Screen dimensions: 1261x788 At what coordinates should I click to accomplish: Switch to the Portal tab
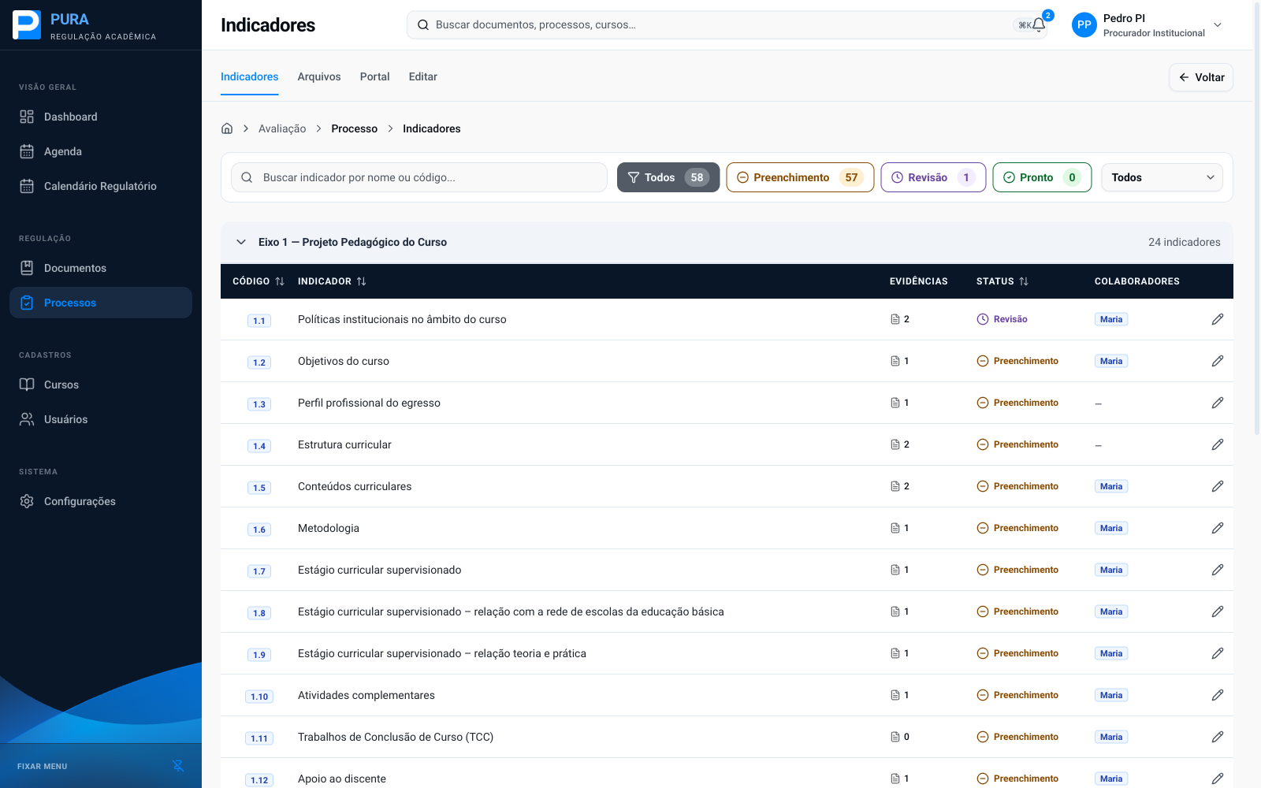tap(375, 76)
